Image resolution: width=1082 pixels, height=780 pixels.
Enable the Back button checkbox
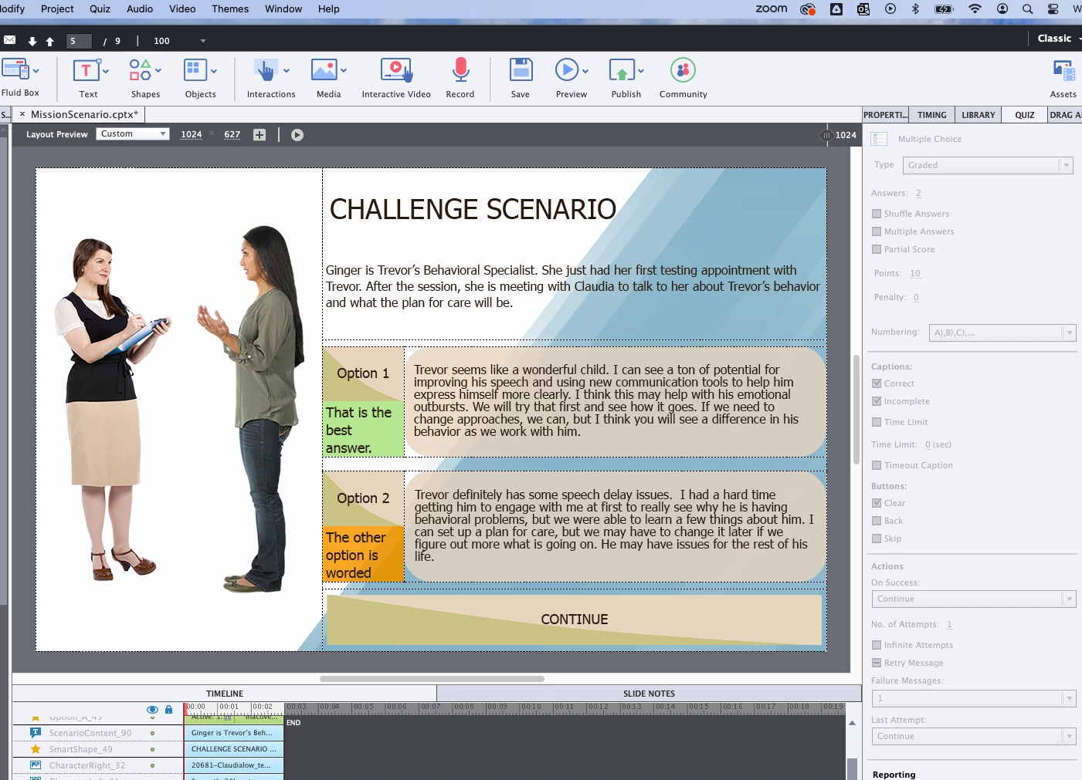pyautogui.click(x=877, y=521)
